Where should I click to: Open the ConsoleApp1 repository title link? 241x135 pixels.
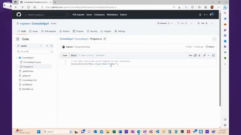coord(40,24)
